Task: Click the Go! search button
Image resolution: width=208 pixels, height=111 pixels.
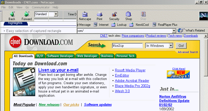Action: (181, 46)
